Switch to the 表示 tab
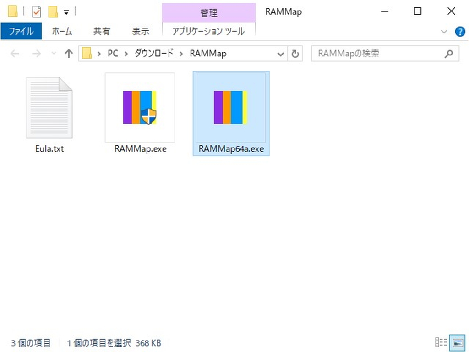 pyautogui.click(x=141, y=31)
